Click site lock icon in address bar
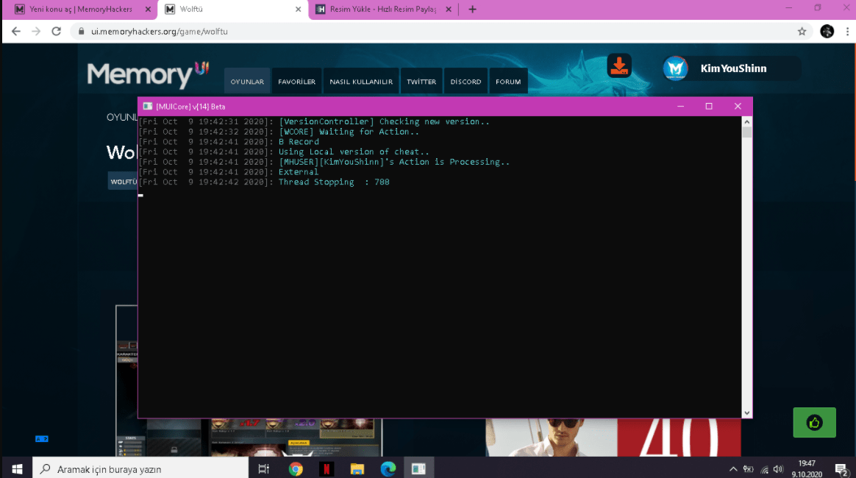The image size is (856, 478). click(81, 32)
